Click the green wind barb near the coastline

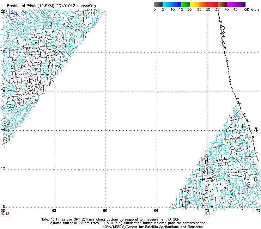[x=244, y=125]
